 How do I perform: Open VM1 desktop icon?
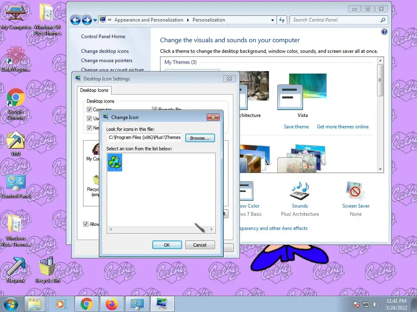[16, 143]
